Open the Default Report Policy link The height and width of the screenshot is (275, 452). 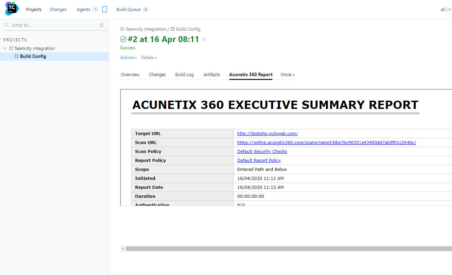(x=259, y=161)
